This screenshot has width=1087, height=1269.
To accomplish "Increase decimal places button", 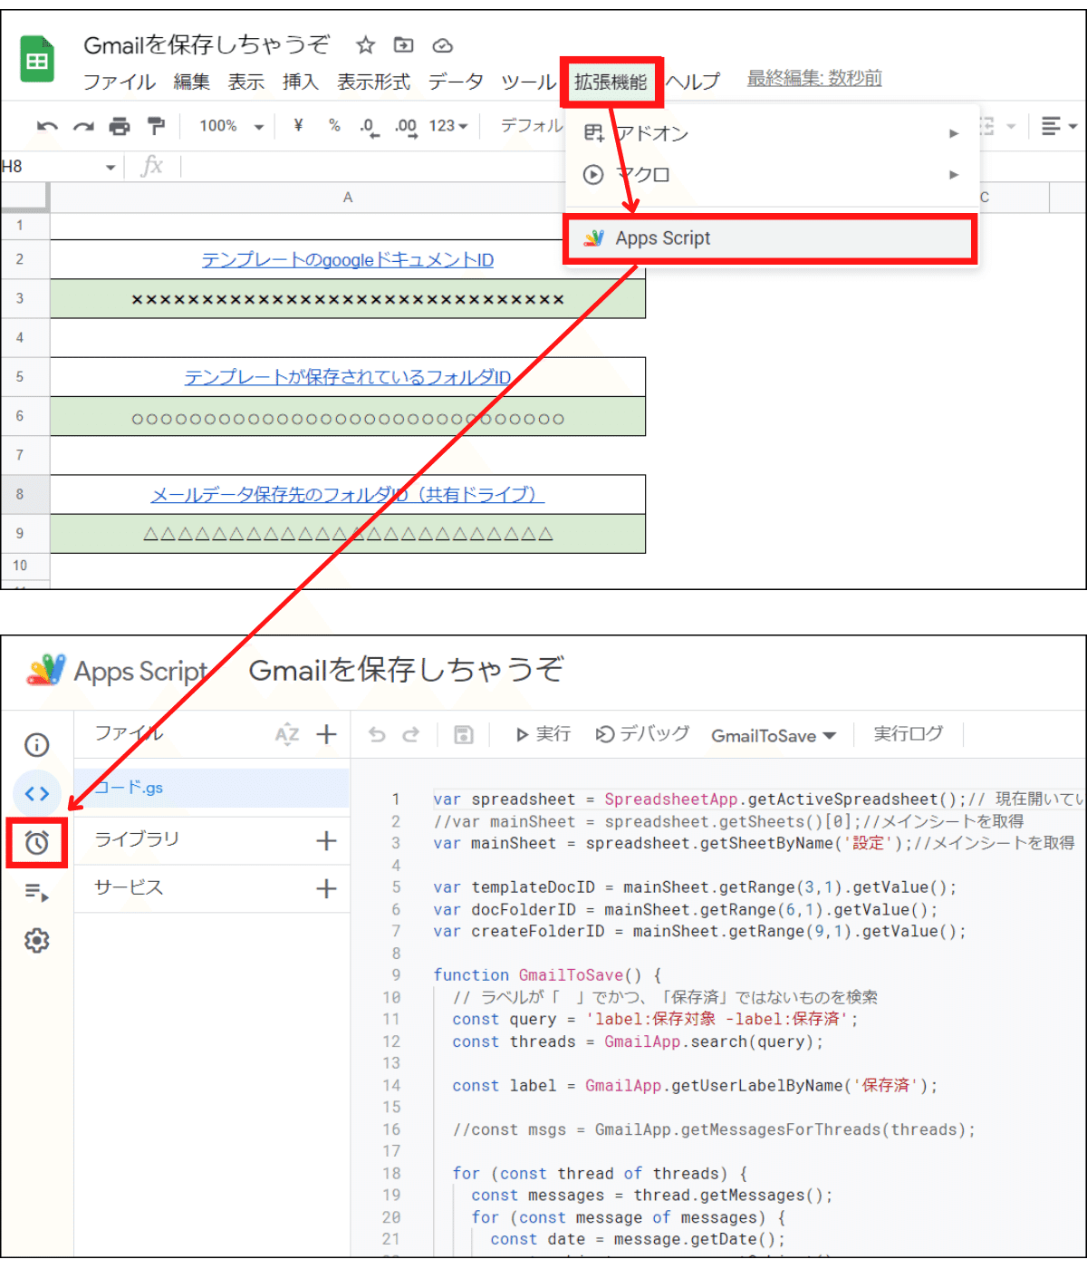I will point(406,127).
